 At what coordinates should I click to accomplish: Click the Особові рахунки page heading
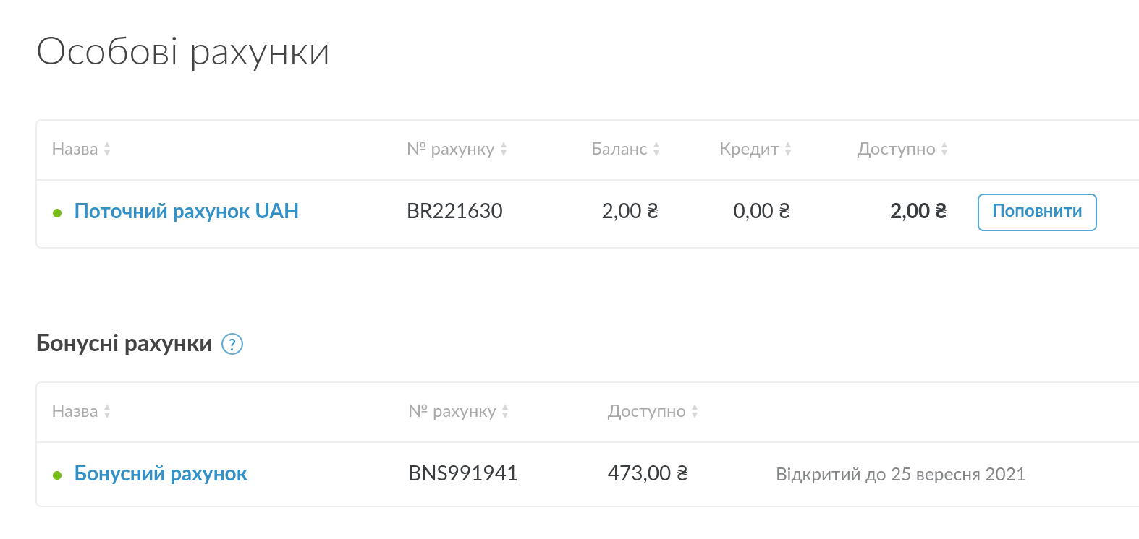pos(183,52)
